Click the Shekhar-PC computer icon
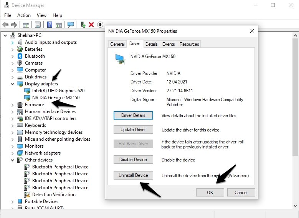The image size is (299, 218). point(13,35)
